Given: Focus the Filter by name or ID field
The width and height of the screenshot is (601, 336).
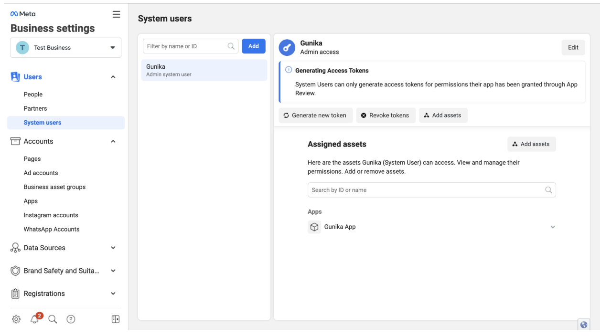Looking at the screenshot, I should pos(191,46).
